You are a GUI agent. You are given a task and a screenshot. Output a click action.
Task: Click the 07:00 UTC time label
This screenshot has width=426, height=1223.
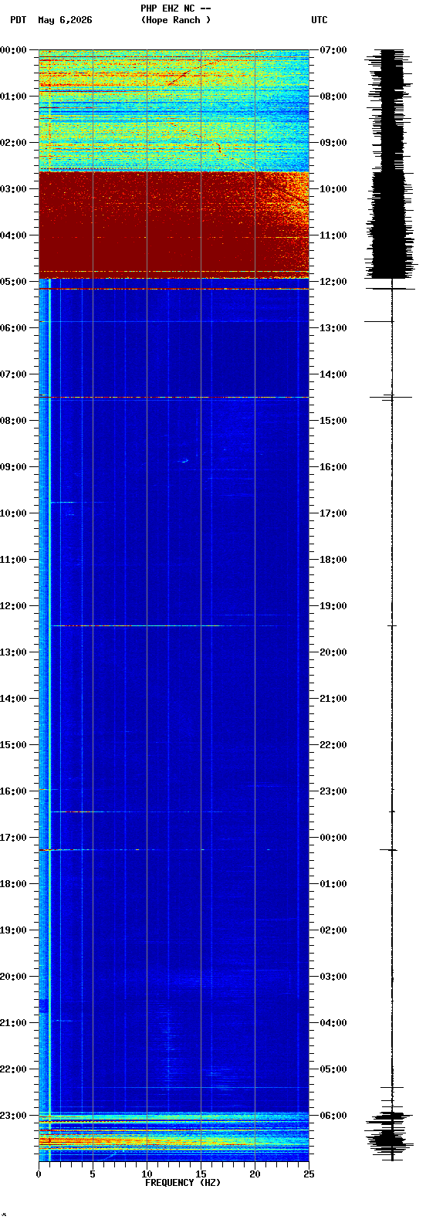pos(333,50)
